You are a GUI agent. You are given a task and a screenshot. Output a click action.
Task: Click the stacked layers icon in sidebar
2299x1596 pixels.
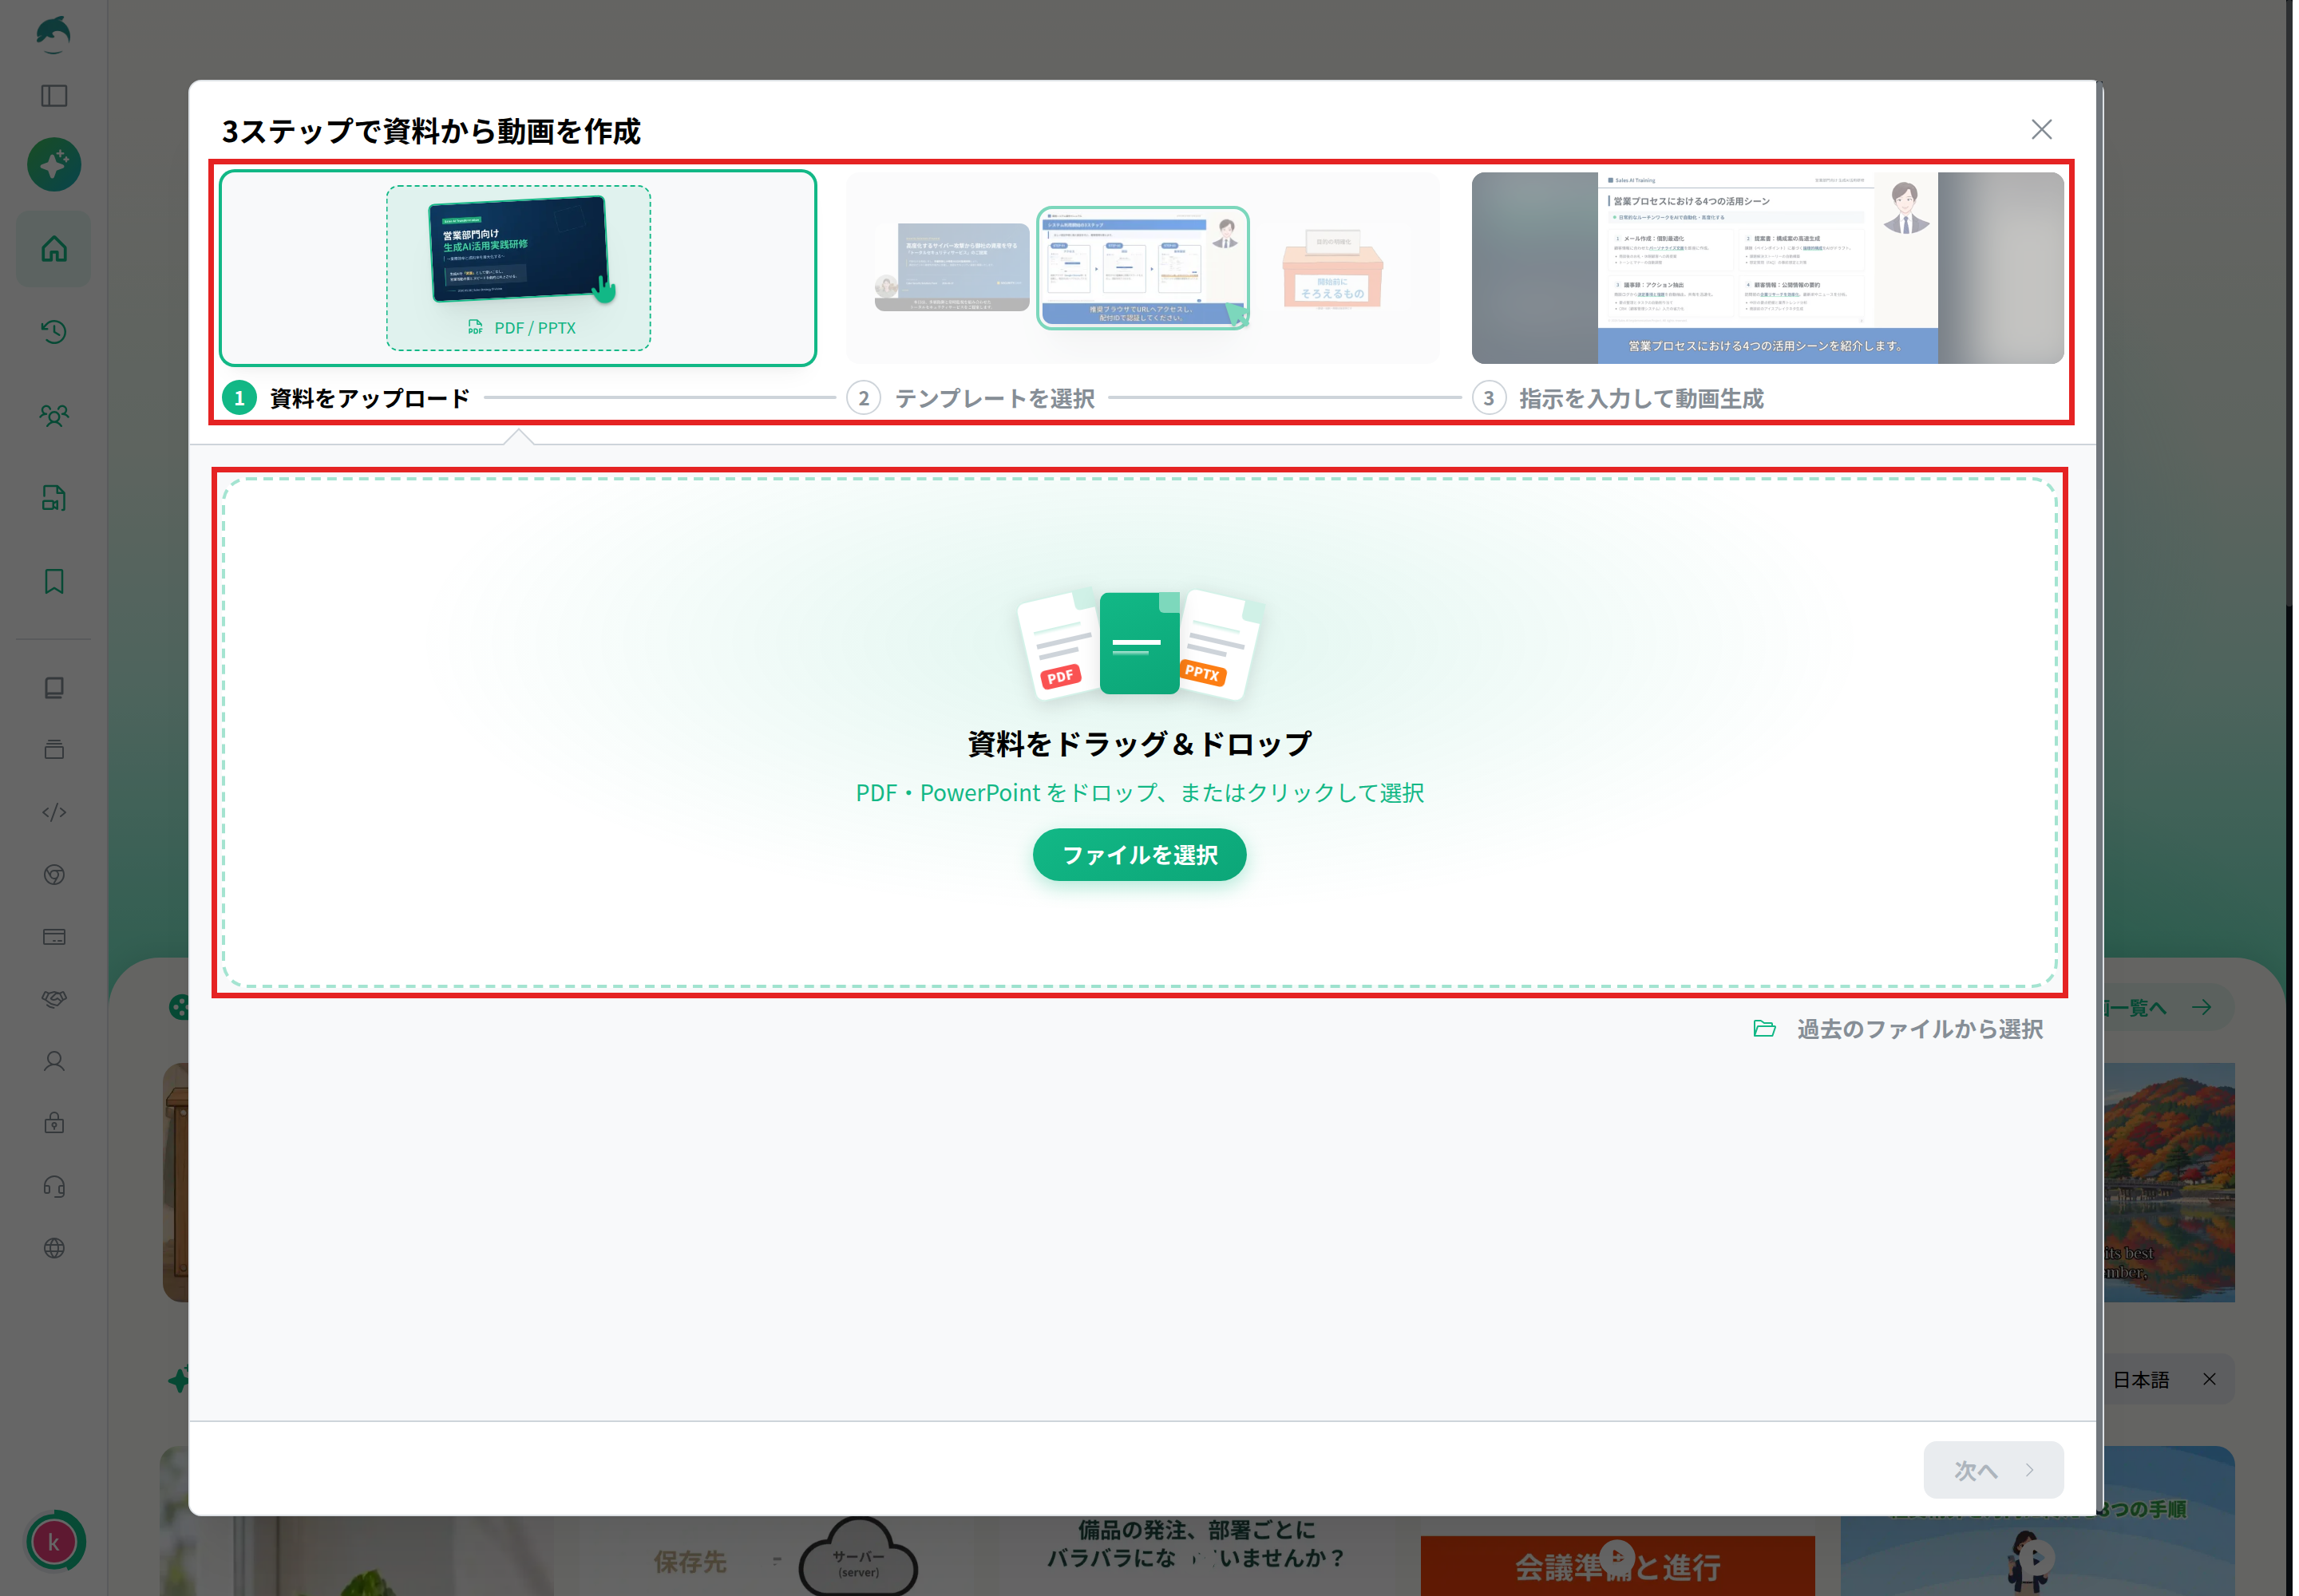click(x=54, y=750)
